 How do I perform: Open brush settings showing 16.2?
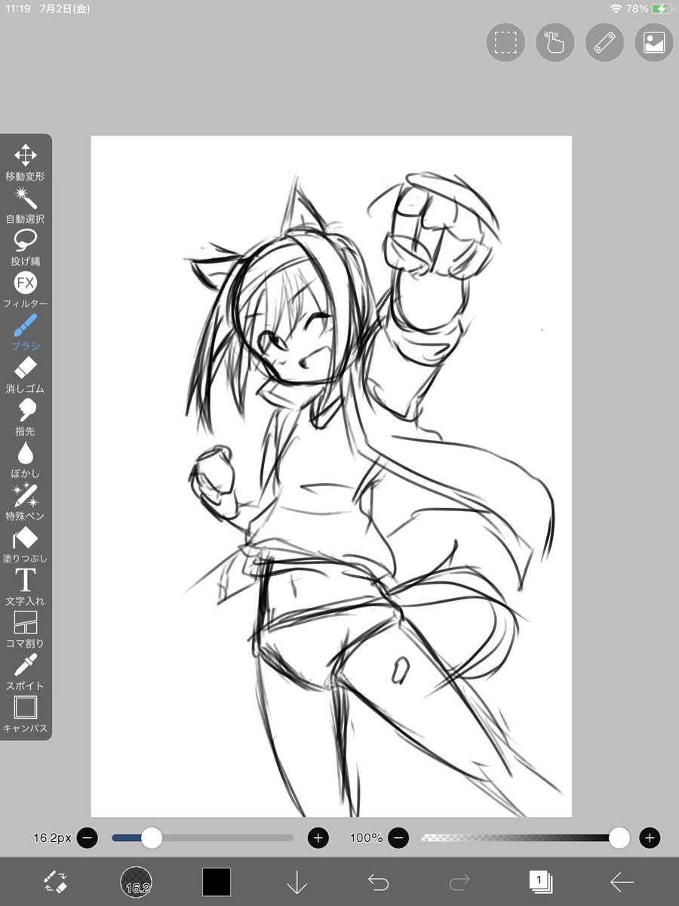tap(137, 882)
